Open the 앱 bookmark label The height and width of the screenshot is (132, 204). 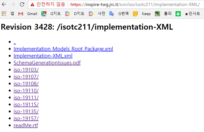click(x=12, y=13)
